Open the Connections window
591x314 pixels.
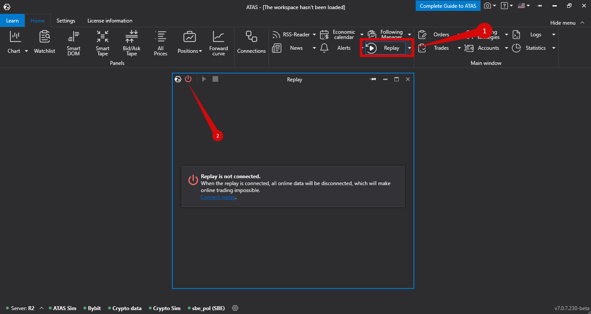tap(252, 42)
